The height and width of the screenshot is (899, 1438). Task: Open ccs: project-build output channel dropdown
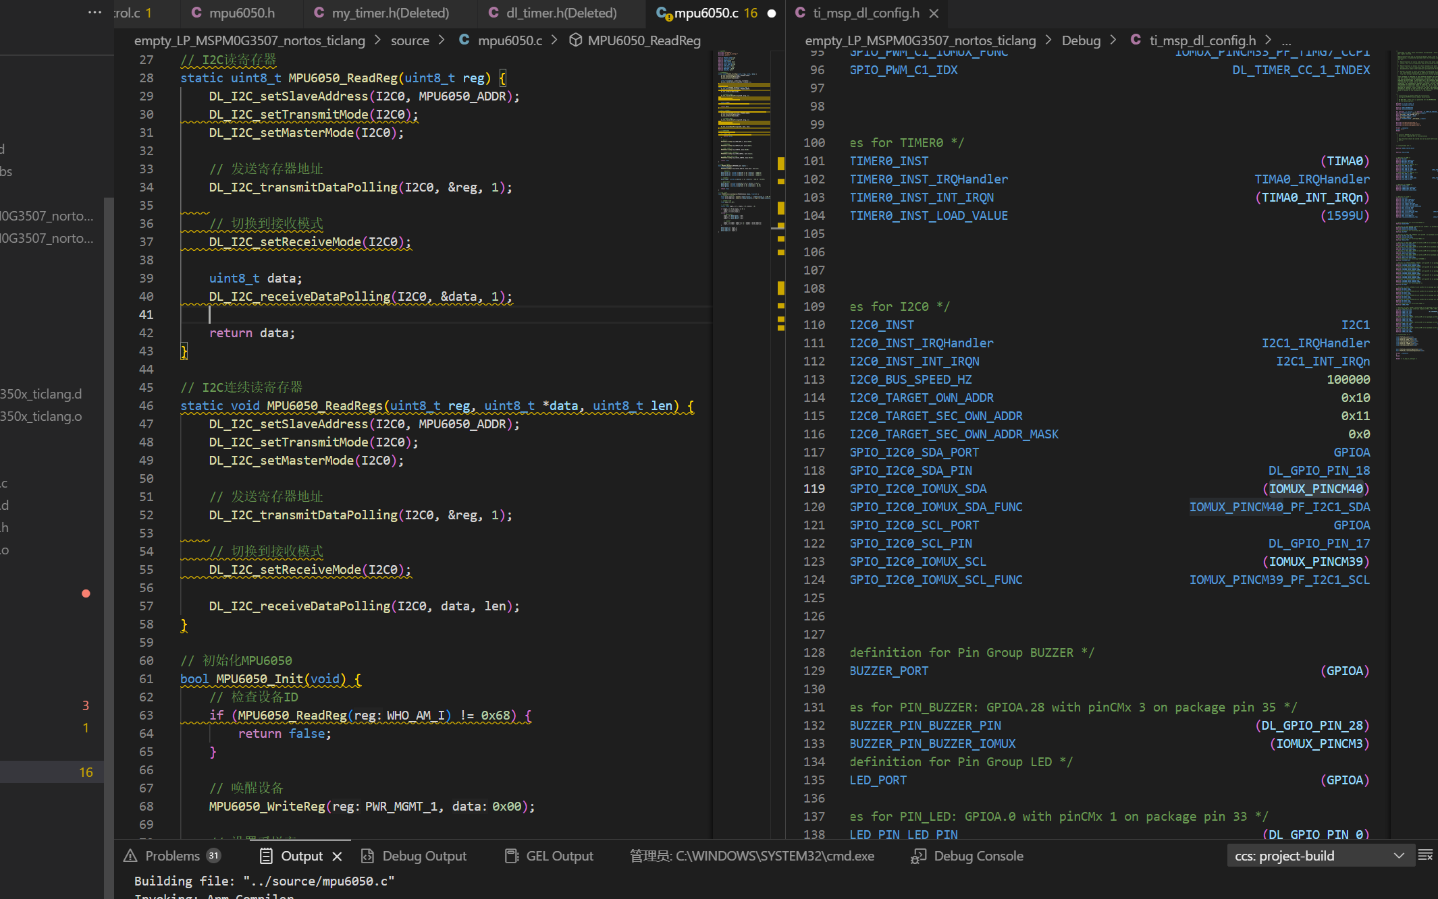click(1318, 856)
